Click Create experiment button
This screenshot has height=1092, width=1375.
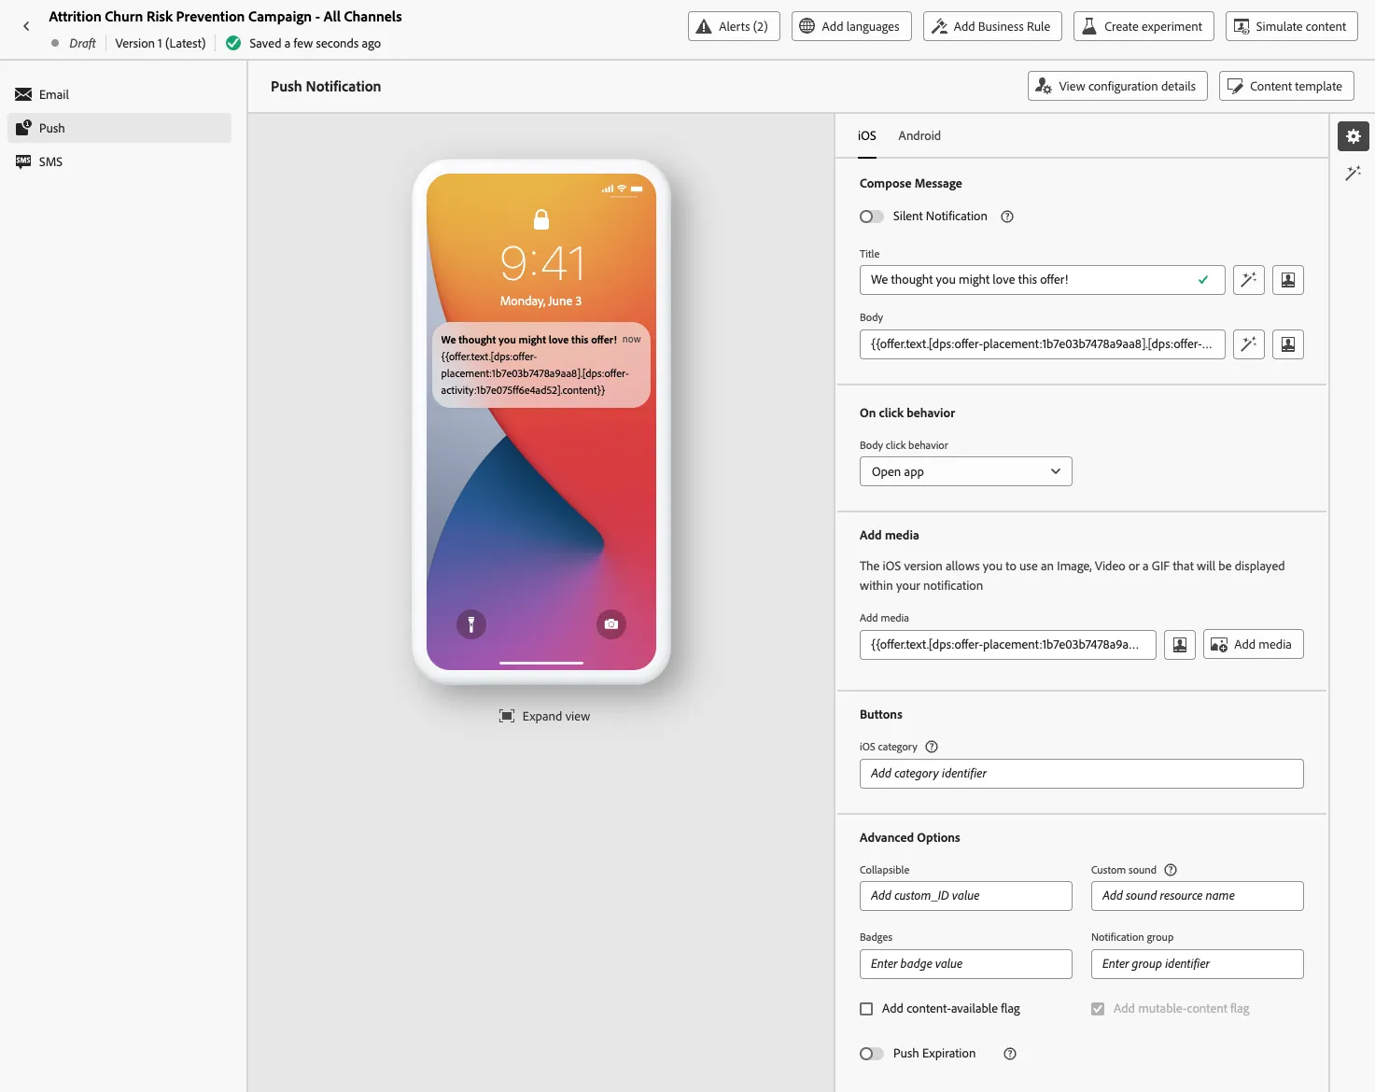1143,26
